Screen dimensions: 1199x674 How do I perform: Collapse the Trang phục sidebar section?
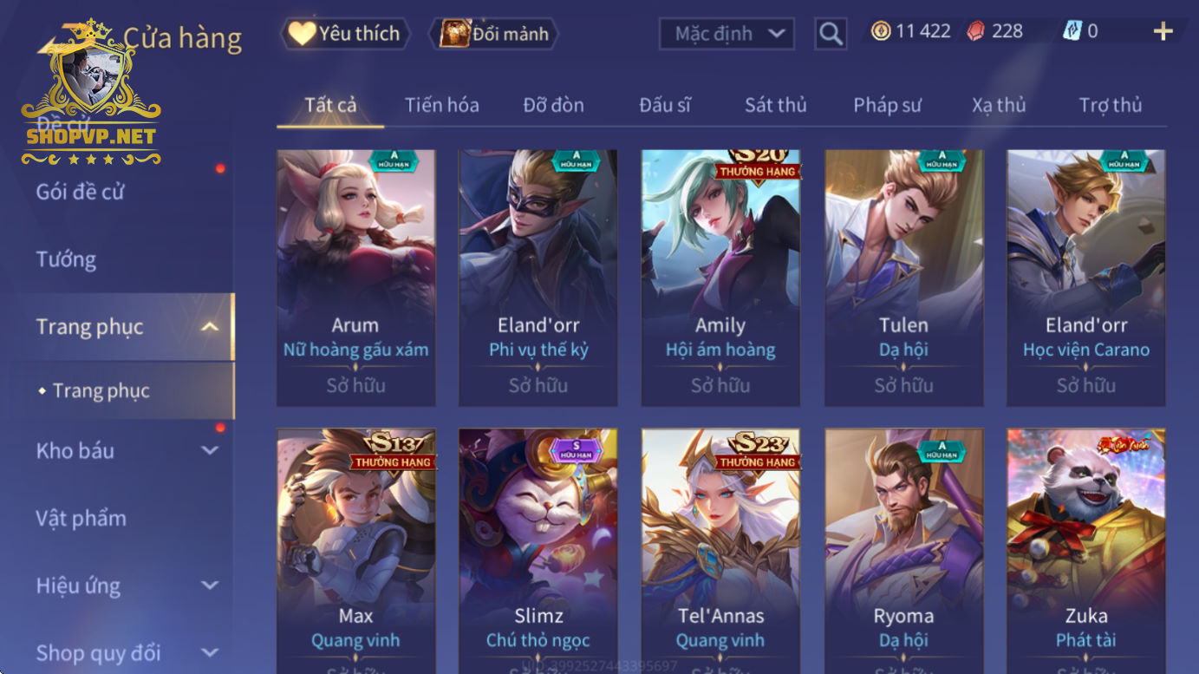click(x=209, y=327)
